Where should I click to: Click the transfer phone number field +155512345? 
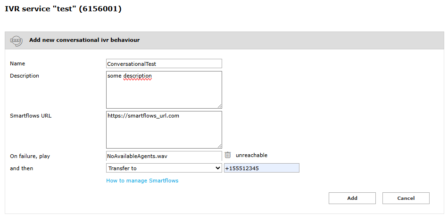[x=261, y=168]
